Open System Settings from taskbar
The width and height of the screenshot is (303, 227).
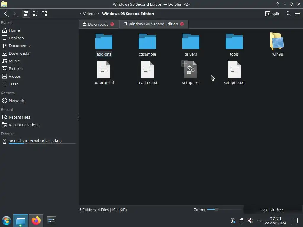51,220
